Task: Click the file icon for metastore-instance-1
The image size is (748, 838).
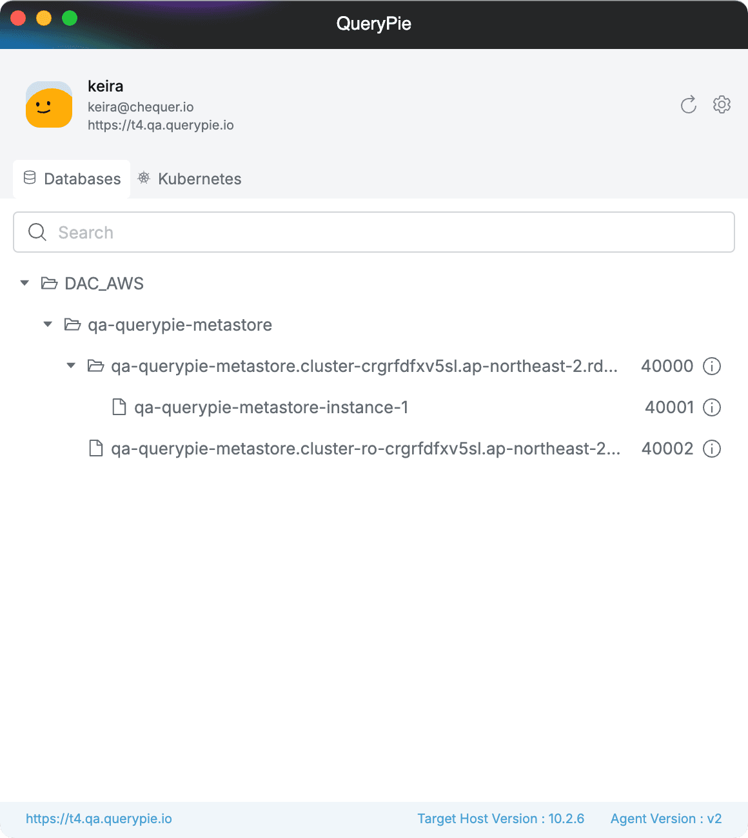Action: tap(119, 407)
